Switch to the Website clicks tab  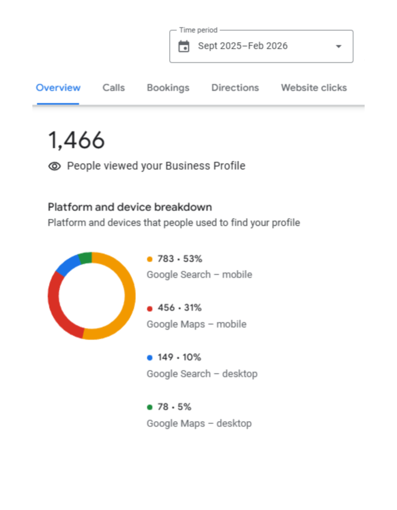[x=314, y=88]
